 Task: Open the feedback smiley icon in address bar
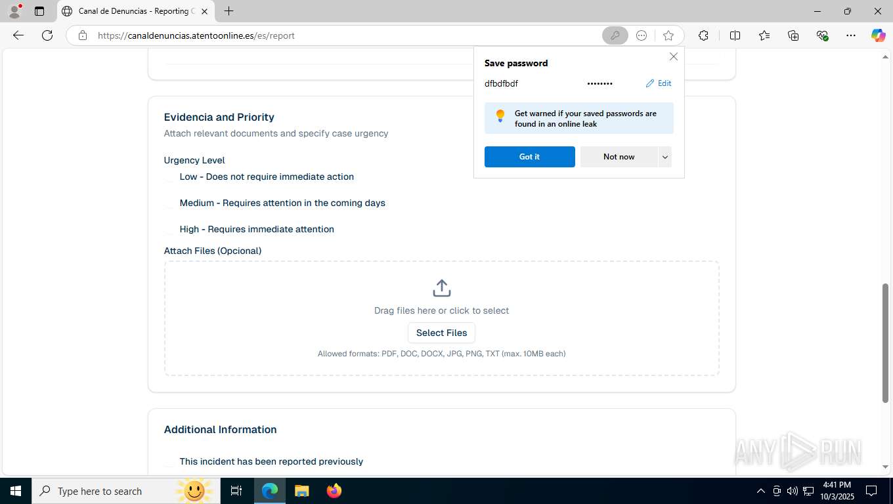pyautogui.click(x=642, y=35)
